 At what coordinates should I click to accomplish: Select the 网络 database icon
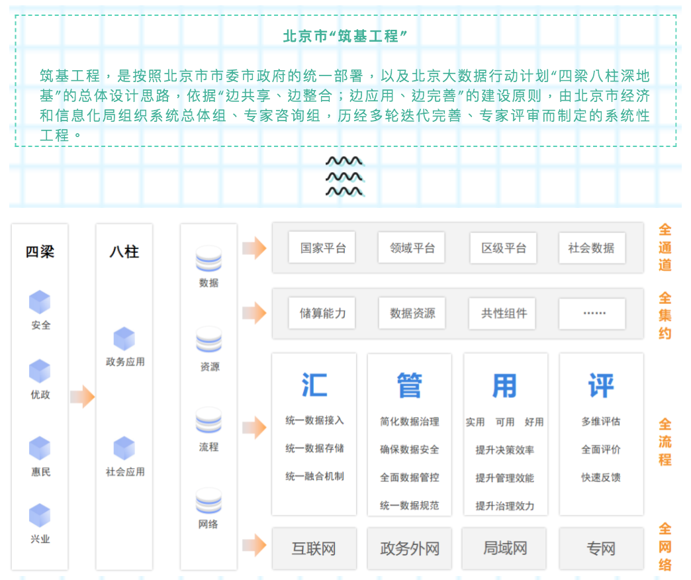click(208, 502)
